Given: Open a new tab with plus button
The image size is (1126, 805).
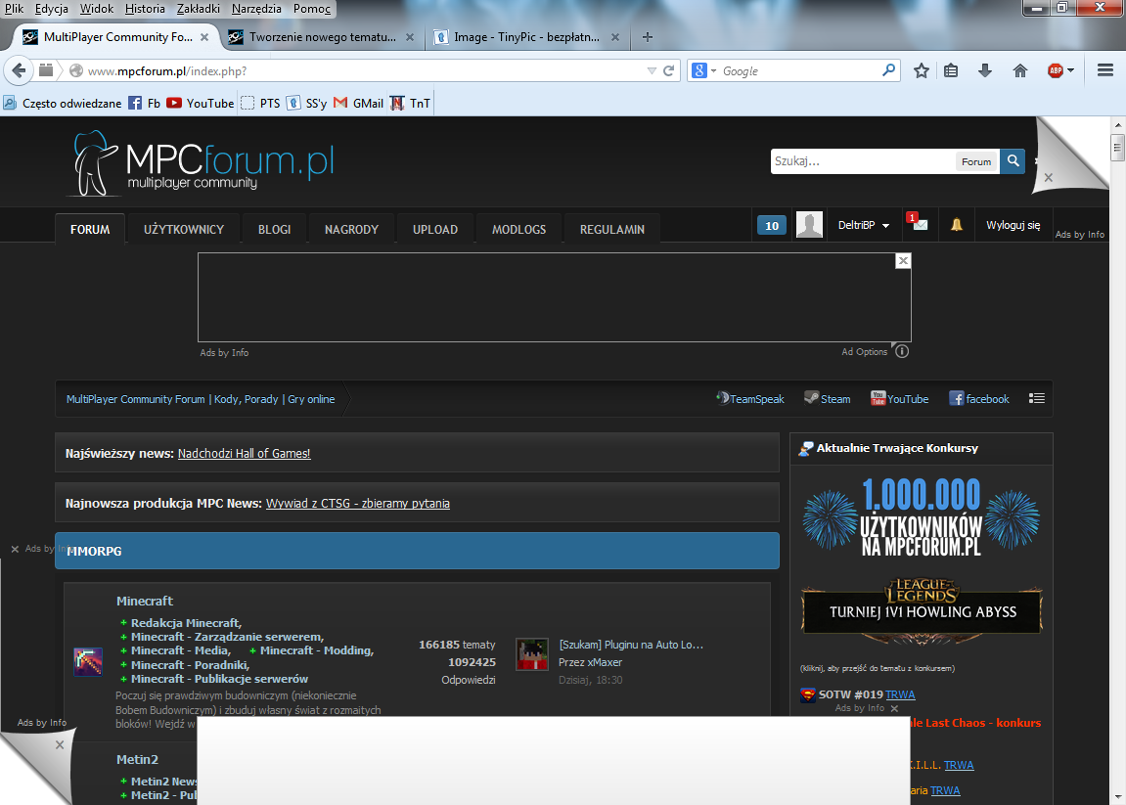Looking at the screenshot, I should pyautogui.click(x=647, y=37).
